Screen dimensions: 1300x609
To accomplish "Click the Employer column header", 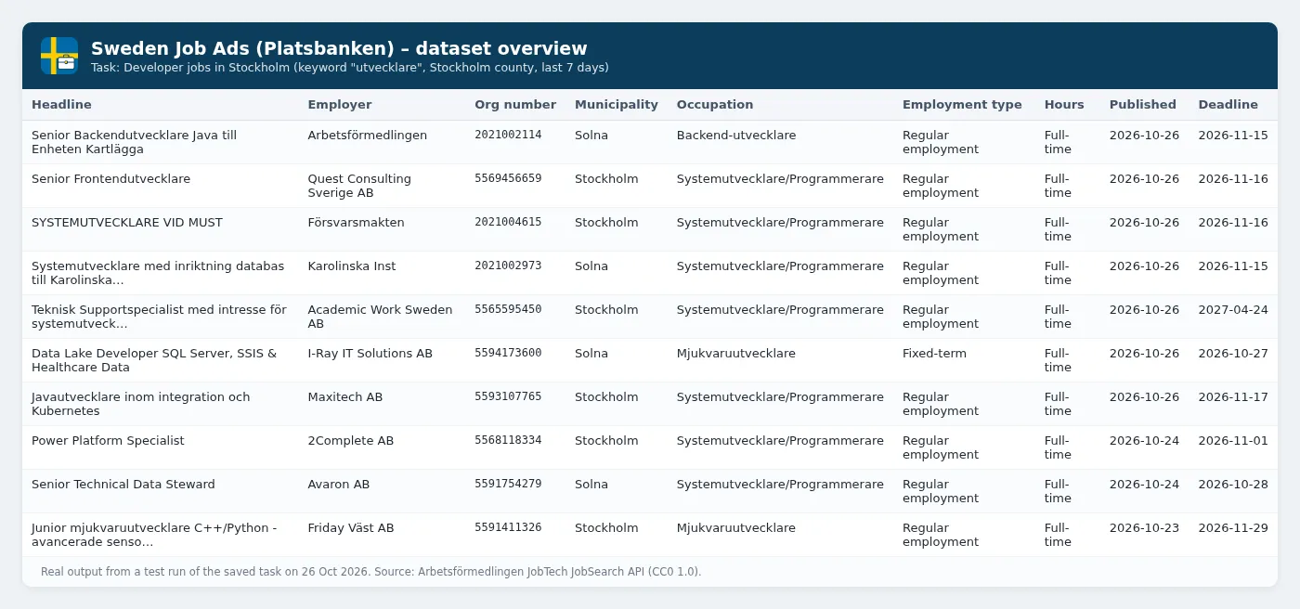I will tap(340, 105).
